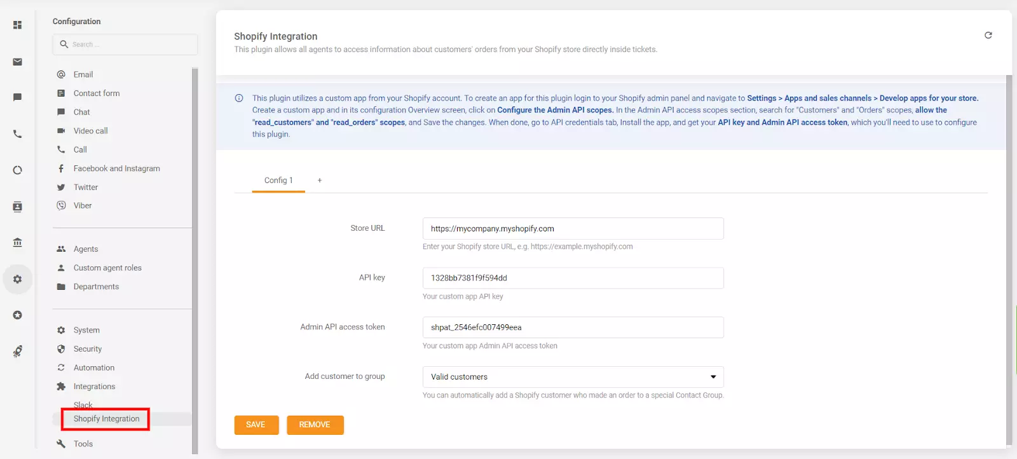The image size is (1017, 459).
Task: Refresh the Shopify Integration page
Action: [x=988, y=36]
